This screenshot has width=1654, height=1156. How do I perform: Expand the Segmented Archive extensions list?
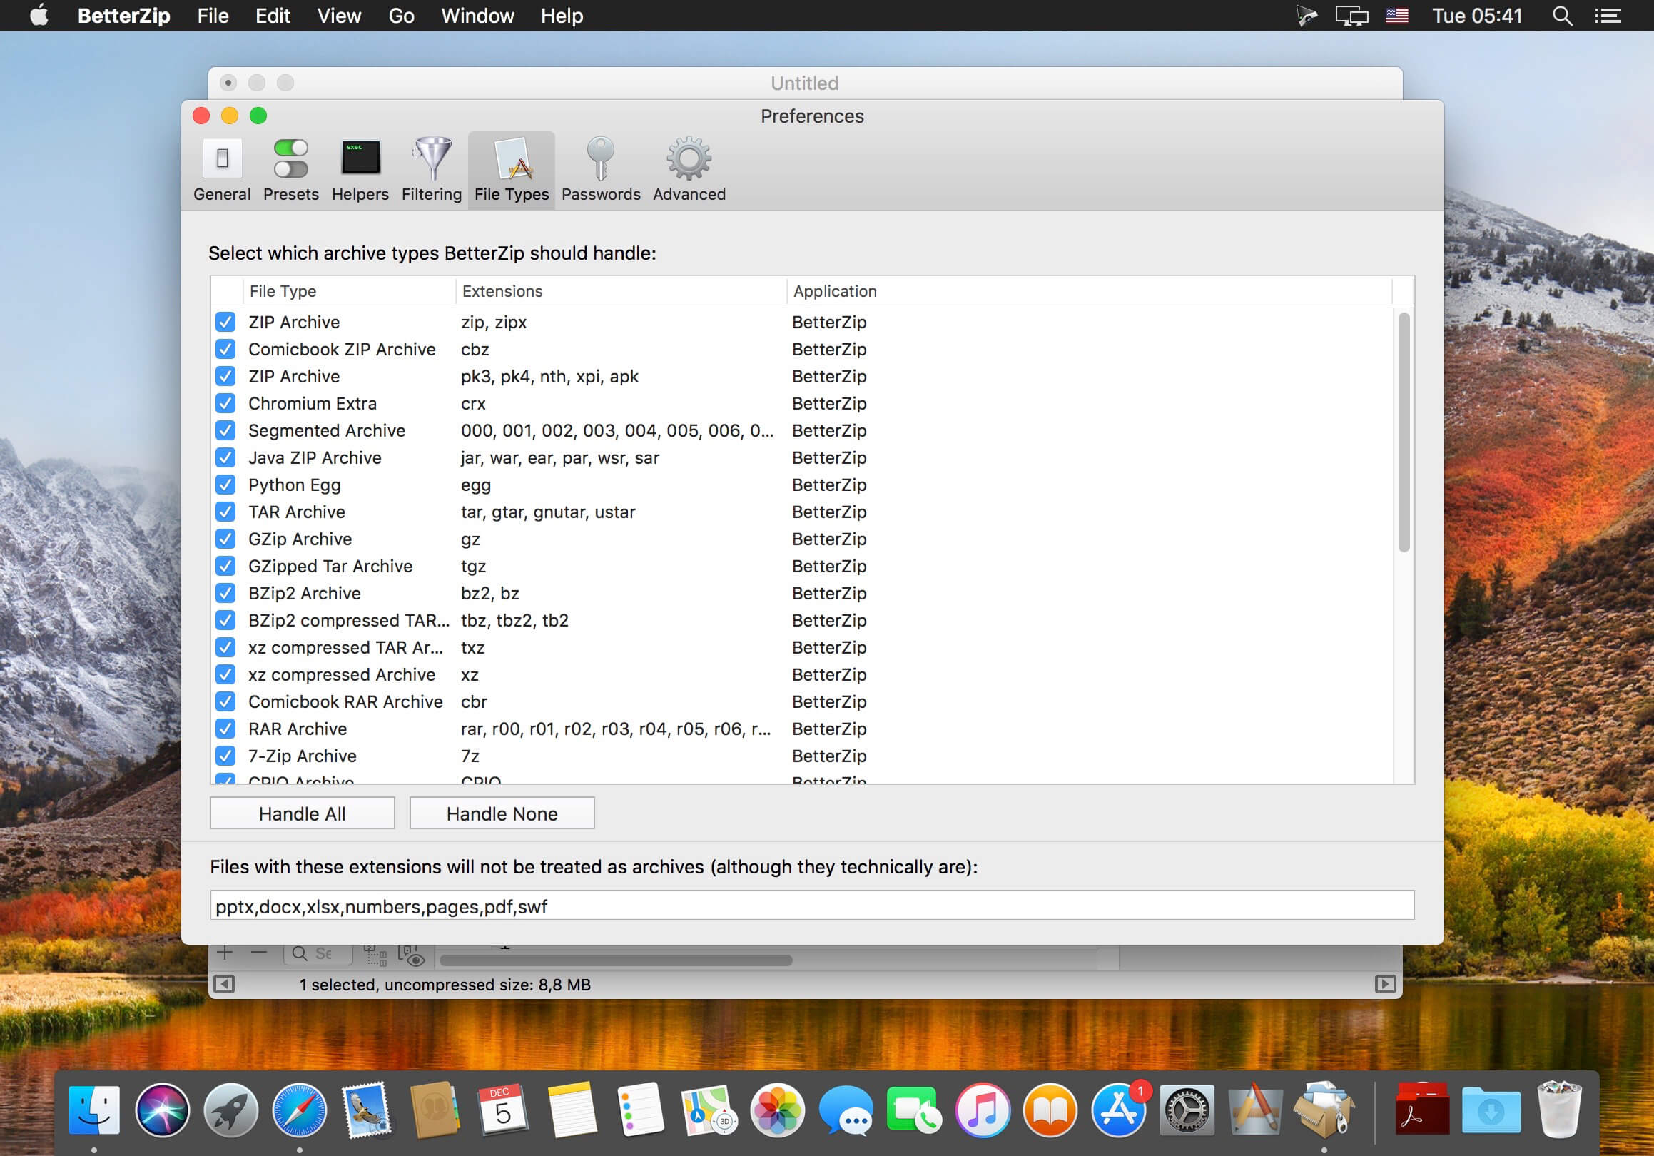click(x=619, y=430)
